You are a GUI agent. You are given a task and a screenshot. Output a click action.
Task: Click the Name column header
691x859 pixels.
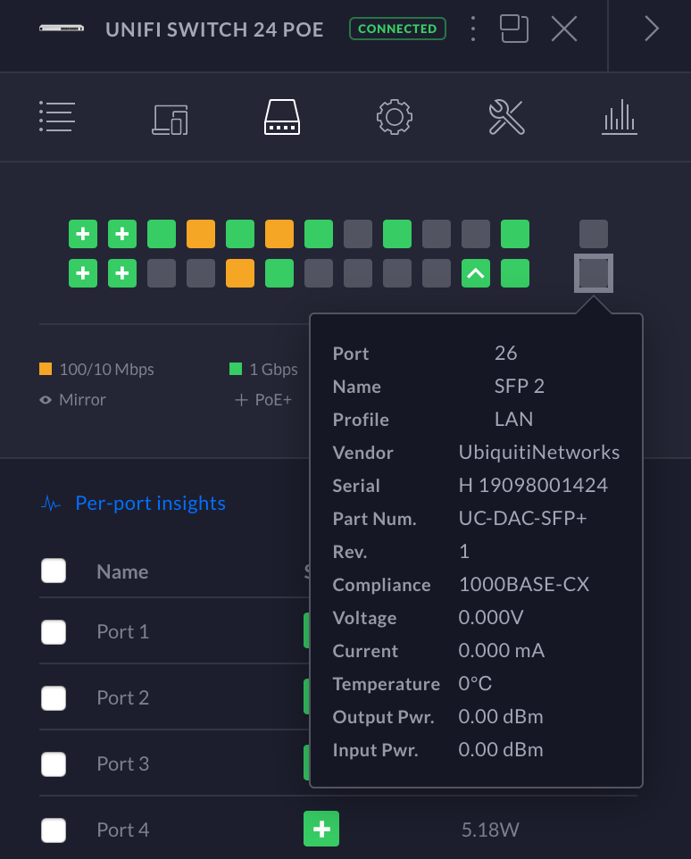point(122,572)
